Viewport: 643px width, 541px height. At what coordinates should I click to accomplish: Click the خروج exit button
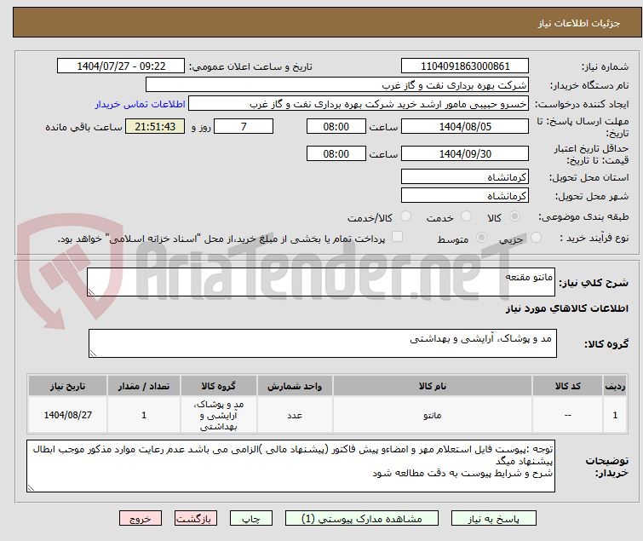(x=141, y=519)
